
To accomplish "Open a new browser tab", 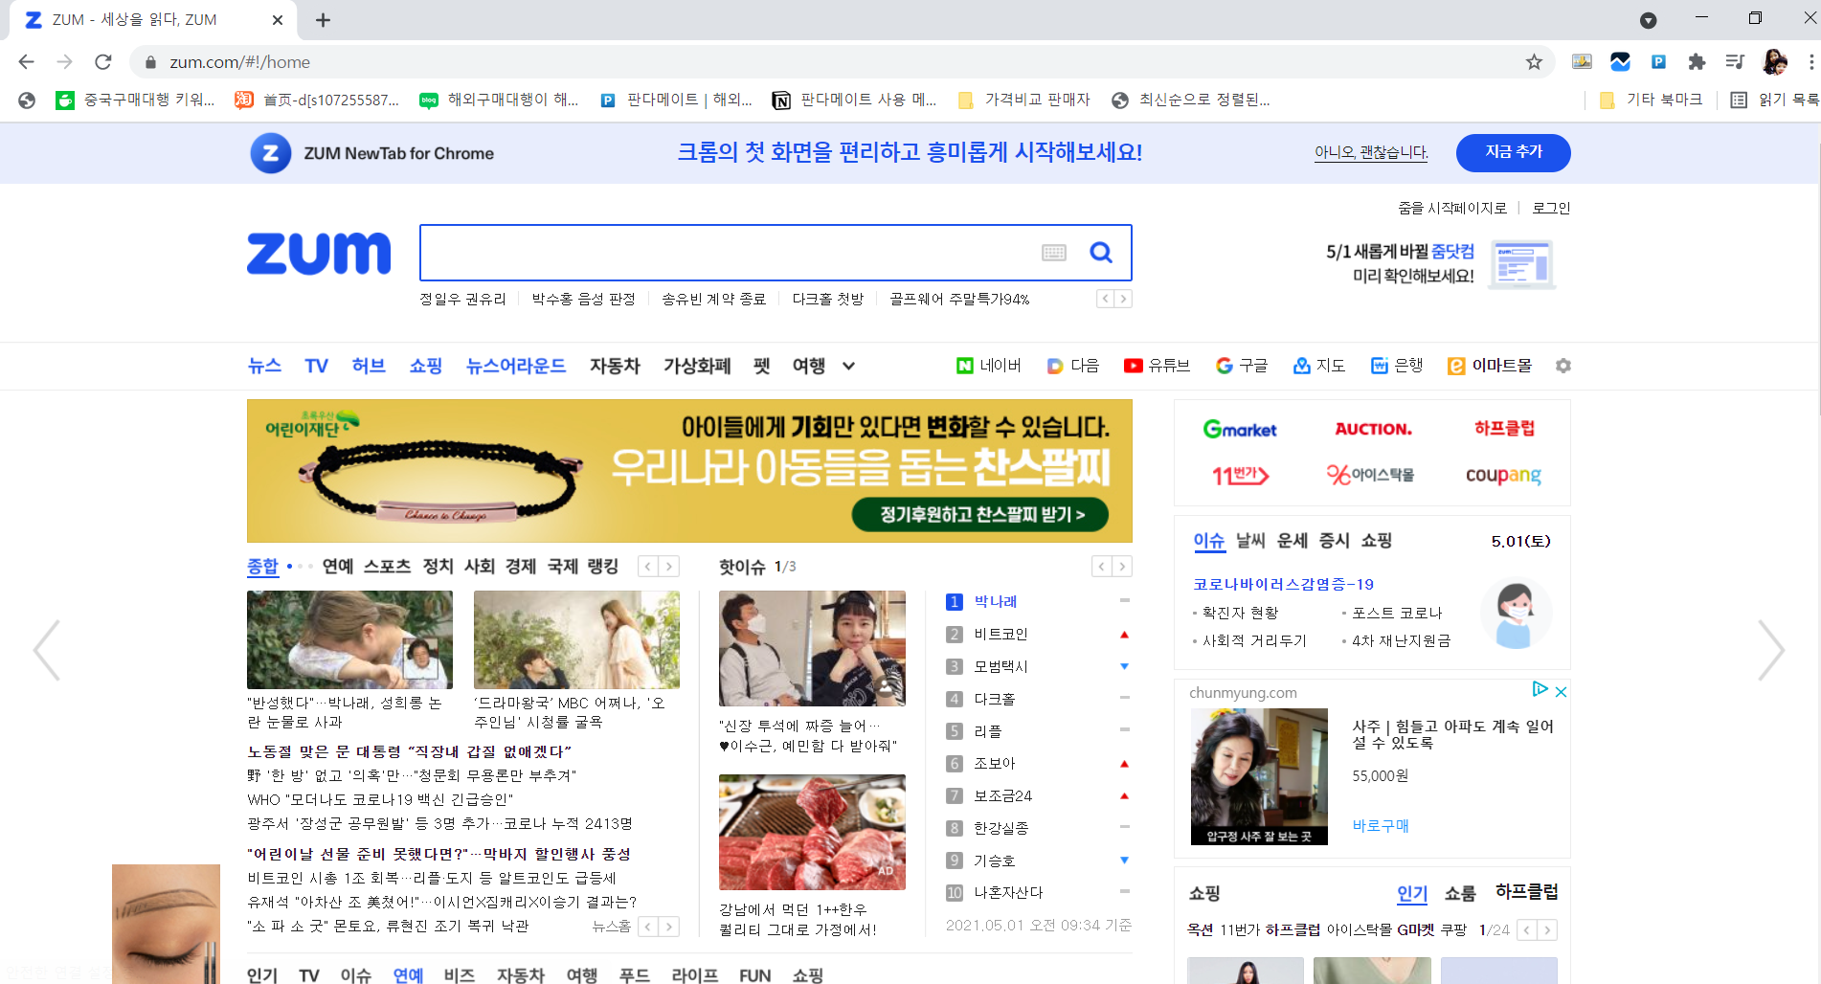I will tap(323, 20).
